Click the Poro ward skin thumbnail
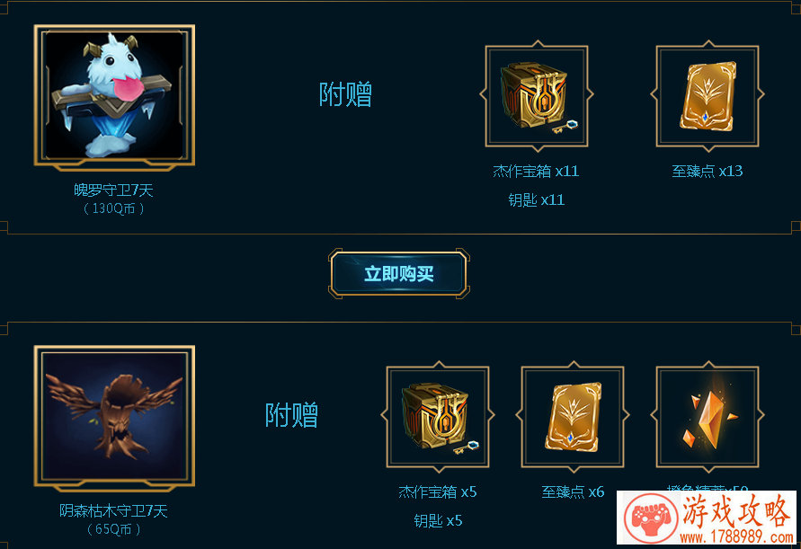Screen dimensions: 801x549 pos(114,95)
